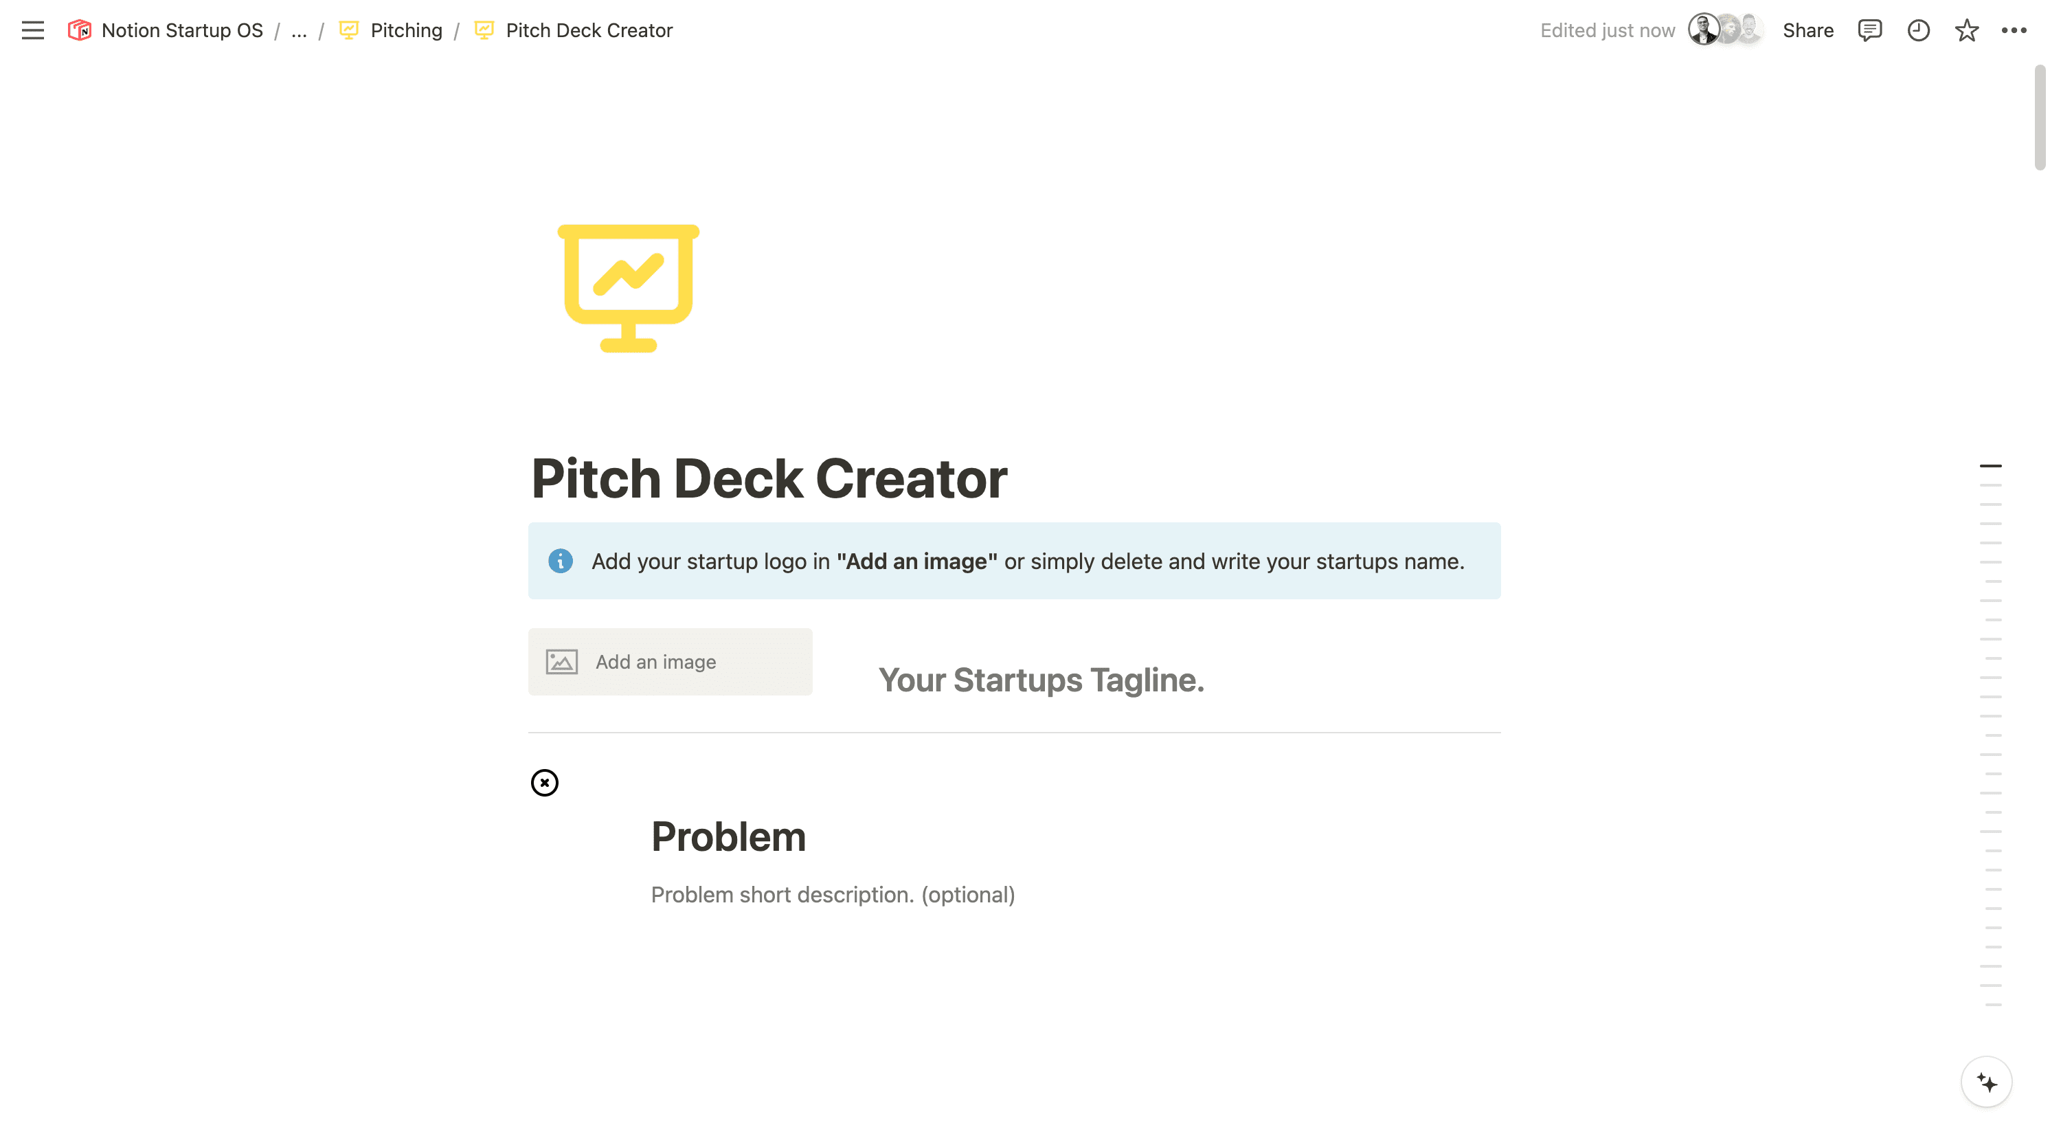Click the Add an image button
Image resolution: width=2050 pixels, height=1145 pixels.
[669, 661]
